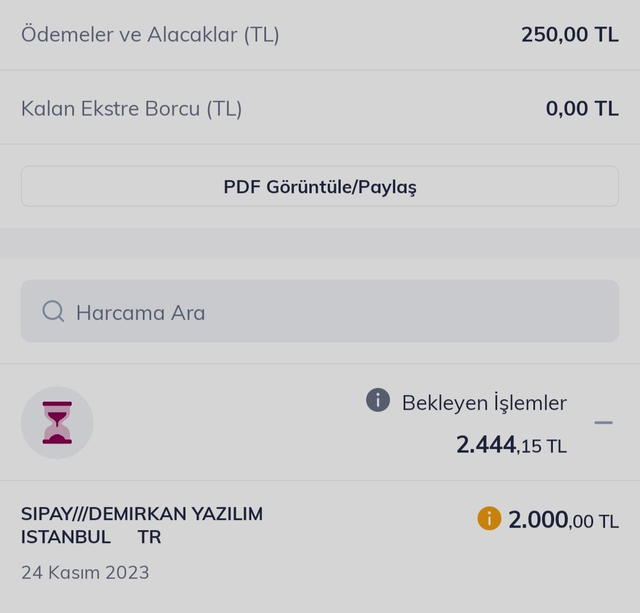Viewport: 640px width, 613px height.
Task: Open the SIPAY///DEMIRKAN YAZILIM transaction
Action: click(142, 524)
